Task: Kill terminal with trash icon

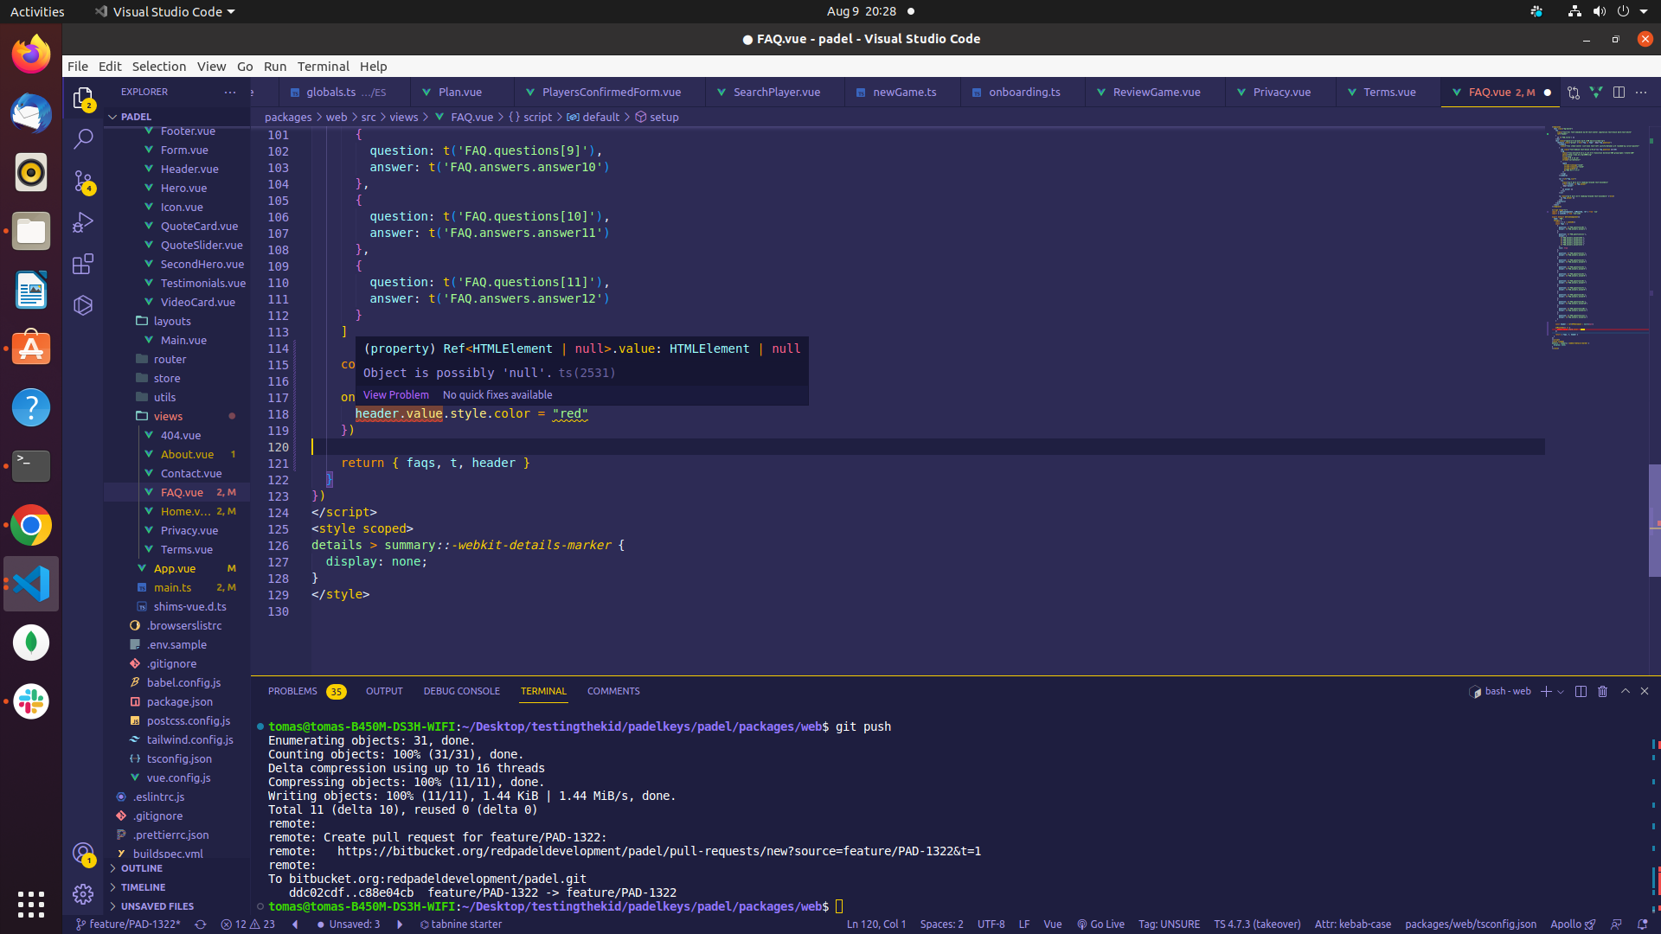Action: [1602, 691]
